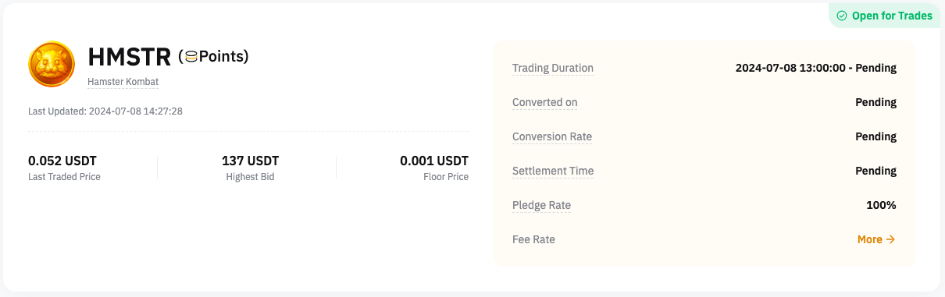Click the Points coin stack icon
Screen dimensions: 945x297
pos(191,56)
